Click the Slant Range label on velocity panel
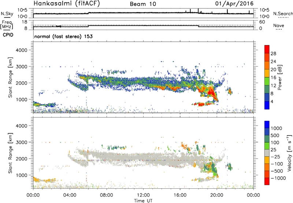 point(10,153)
